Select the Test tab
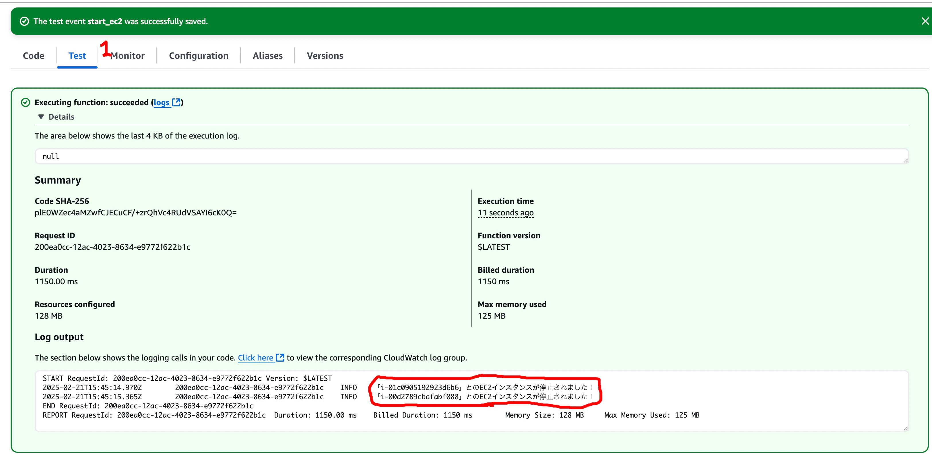Screen dimensions: 932x456 pyautogui.click(x=77, y=56)
